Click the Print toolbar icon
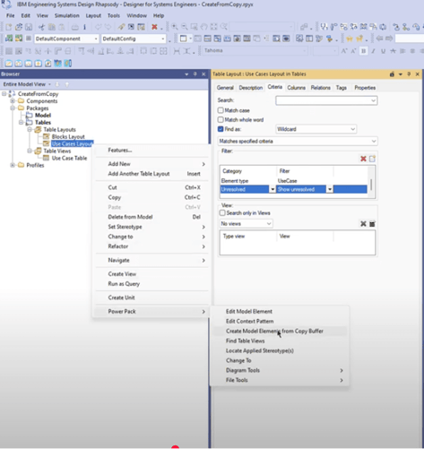 click(x=74, y=27)
